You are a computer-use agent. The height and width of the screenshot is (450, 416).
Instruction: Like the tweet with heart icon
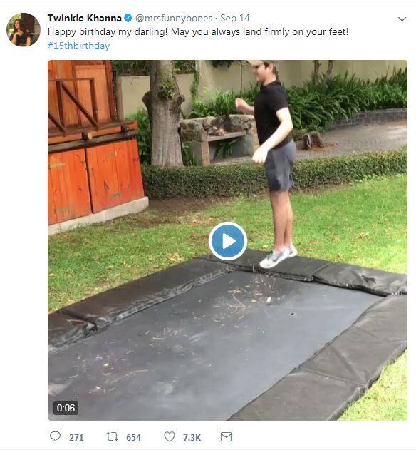pyautogui.click(x=170, y=436)
